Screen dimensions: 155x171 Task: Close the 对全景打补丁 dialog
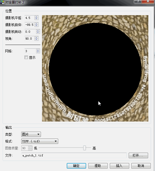pos(148,2)
